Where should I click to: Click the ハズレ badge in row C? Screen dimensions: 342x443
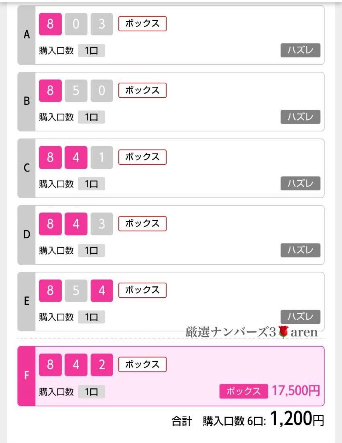[300, 184]
